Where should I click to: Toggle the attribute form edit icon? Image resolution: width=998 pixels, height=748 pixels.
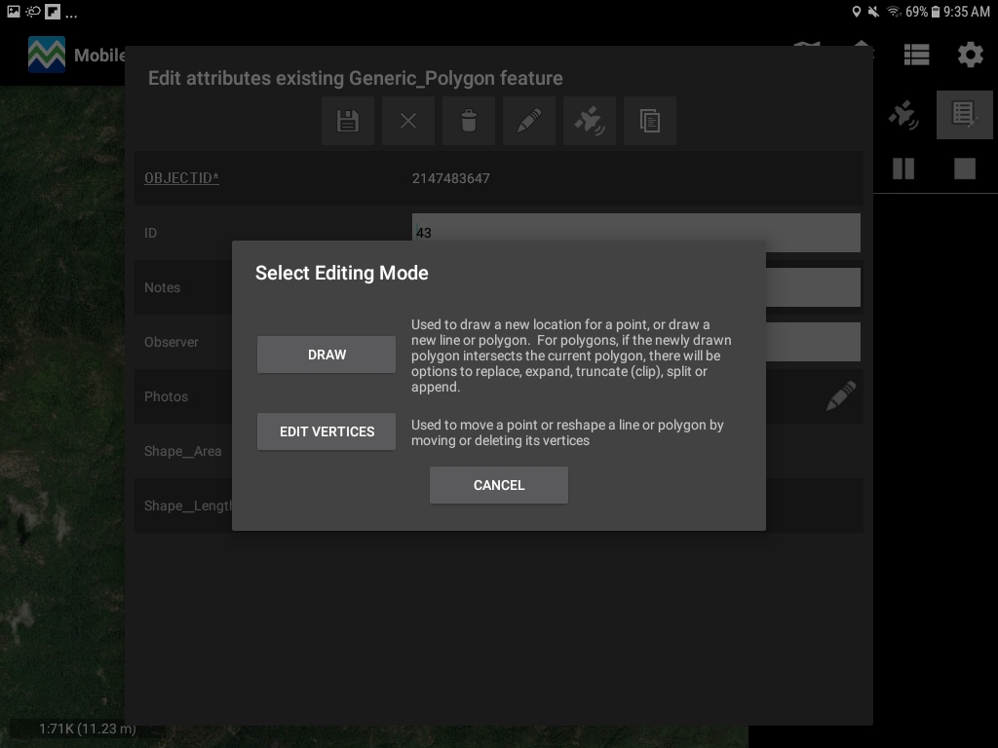[964, 116]
